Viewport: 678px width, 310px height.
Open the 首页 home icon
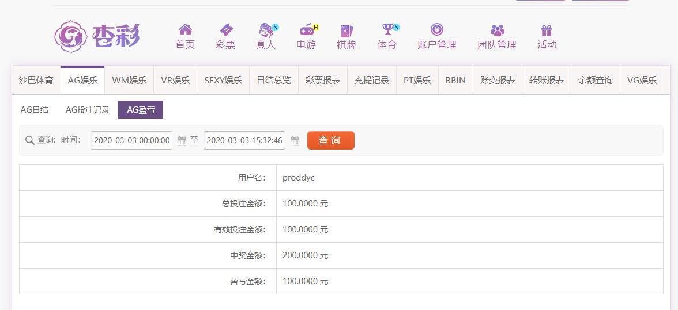click(185, 29)
